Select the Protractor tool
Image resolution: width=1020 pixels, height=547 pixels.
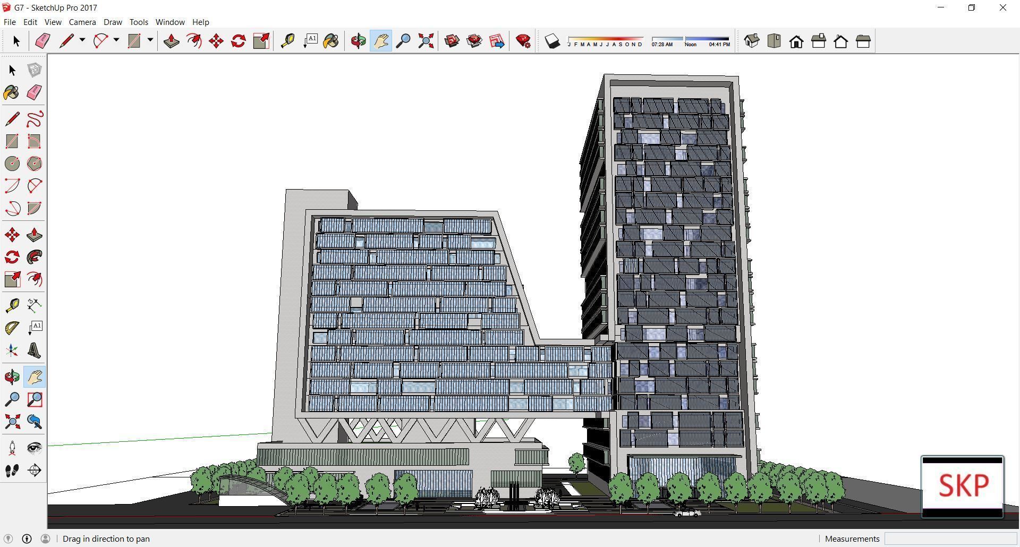coord(12,328)
